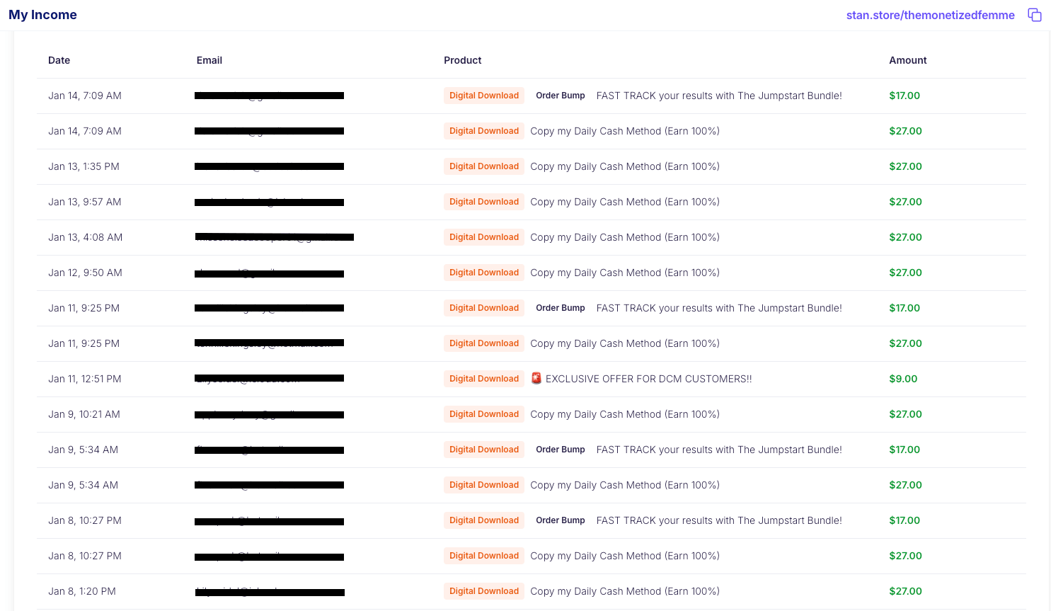The width and height of the screenshot is (1051, 611).
Task: Click the $27.00 amount for Jan 8, 1:20 PM
Action: pos(905,591)
